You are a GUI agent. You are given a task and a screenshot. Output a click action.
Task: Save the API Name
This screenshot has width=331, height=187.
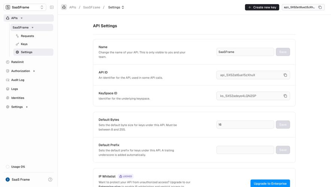point(283,52)
